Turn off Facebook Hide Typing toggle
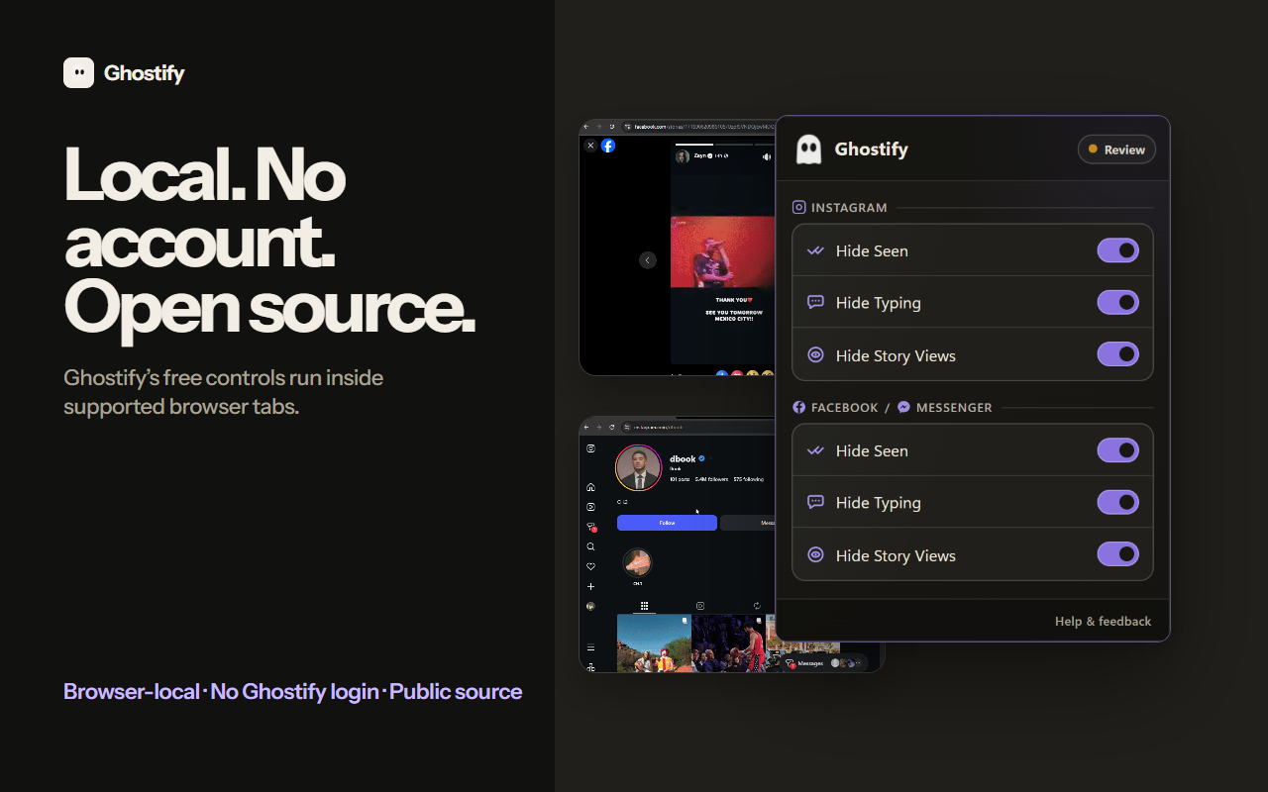The image size is (1268, 792). tap(1117, 502)
